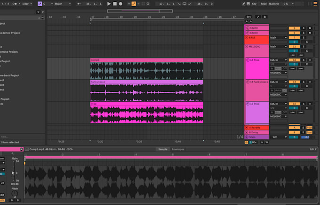320x205 pixels.
Task: Fold the BASS group track
Action: pos(247,38)
